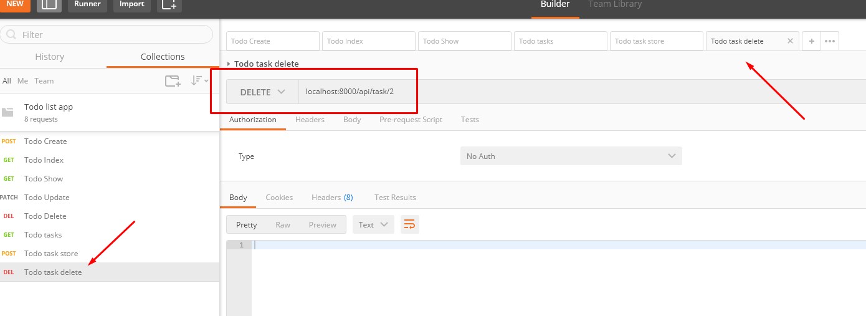Switch response view to Preview

[322, 224]
